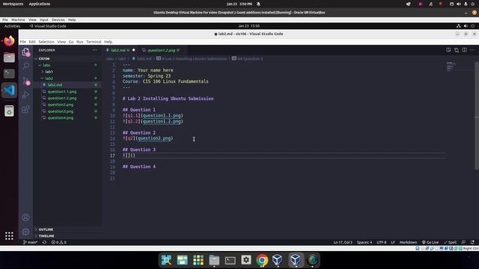Select the VS Code icon in the Ubuntu dock
This screenshot has height=269, width=479.
point(9,90)
